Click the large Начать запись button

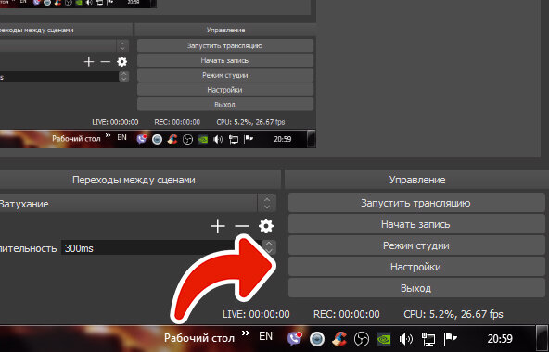[x=416, y=224]
